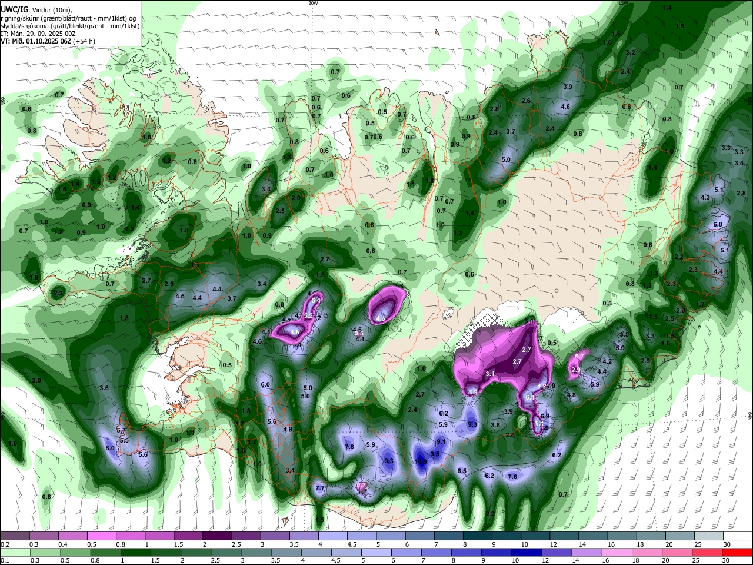Click the 0.2 label on snow scale

5,544
